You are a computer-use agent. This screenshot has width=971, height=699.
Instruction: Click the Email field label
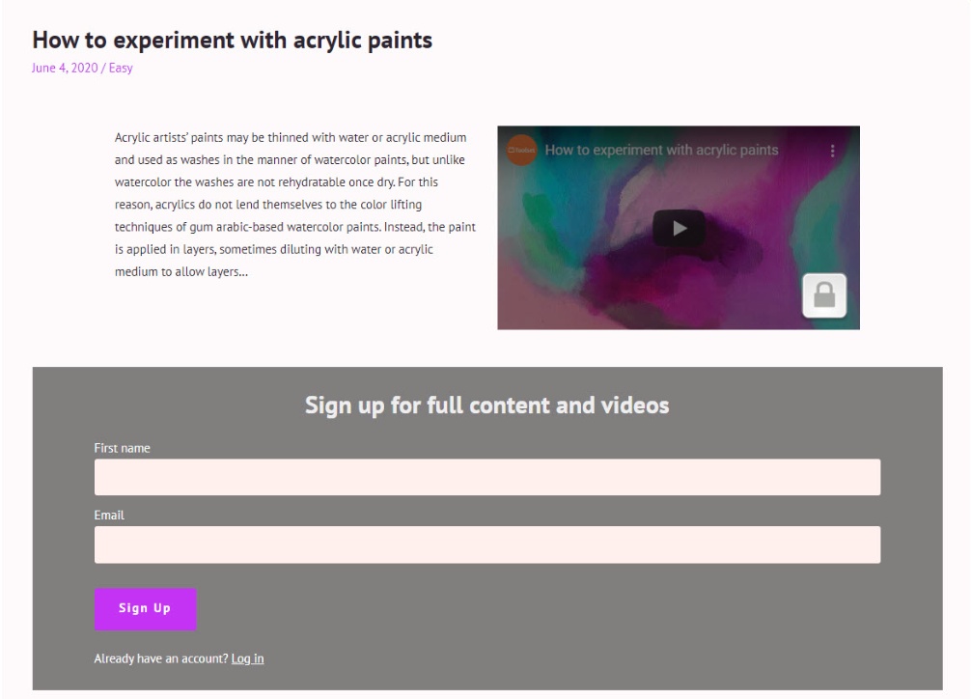(109, 516)
